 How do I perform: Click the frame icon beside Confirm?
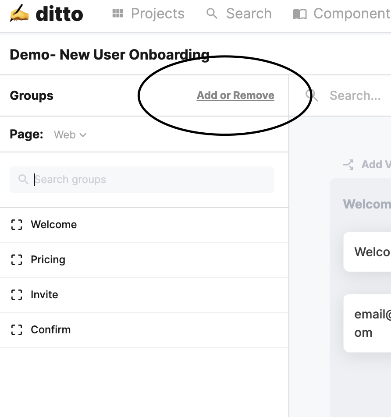[17, 330]
